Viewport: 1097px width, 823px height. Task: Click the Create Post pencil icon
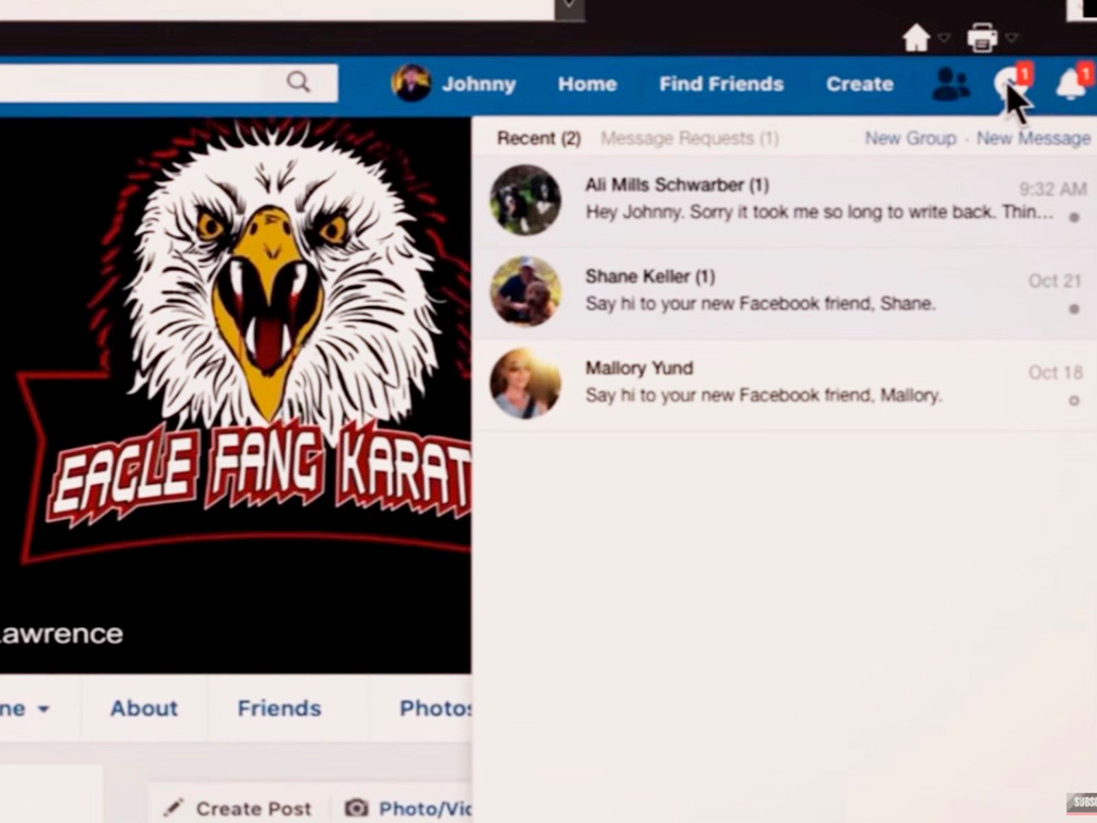[174, 808]
